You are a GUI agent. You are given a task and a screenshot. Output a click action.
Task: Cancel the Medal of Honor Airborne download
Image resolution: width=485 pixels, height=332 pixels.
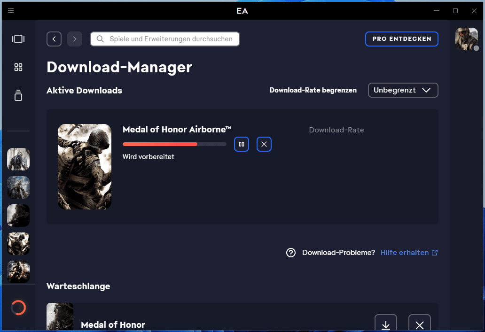[264, 144]
